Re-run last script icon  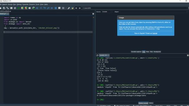pos(33,8)
